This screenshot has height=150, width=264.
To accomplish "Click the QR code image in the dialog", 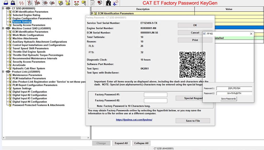I will [x=192, y=65].
